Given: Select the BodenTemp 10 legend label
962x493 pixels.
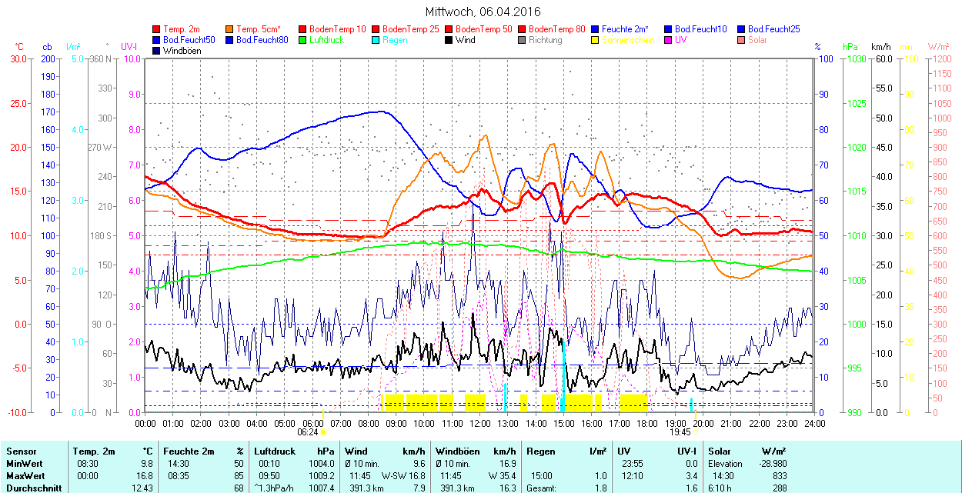Looking at the screenshot, I should coord(338,29).
